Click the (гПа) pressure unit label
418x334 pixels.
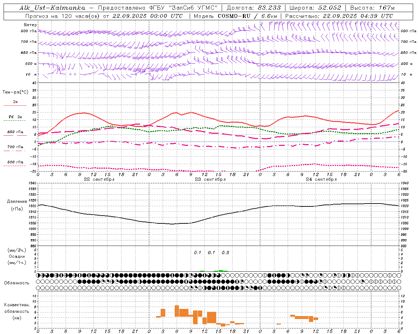(17, 209)
